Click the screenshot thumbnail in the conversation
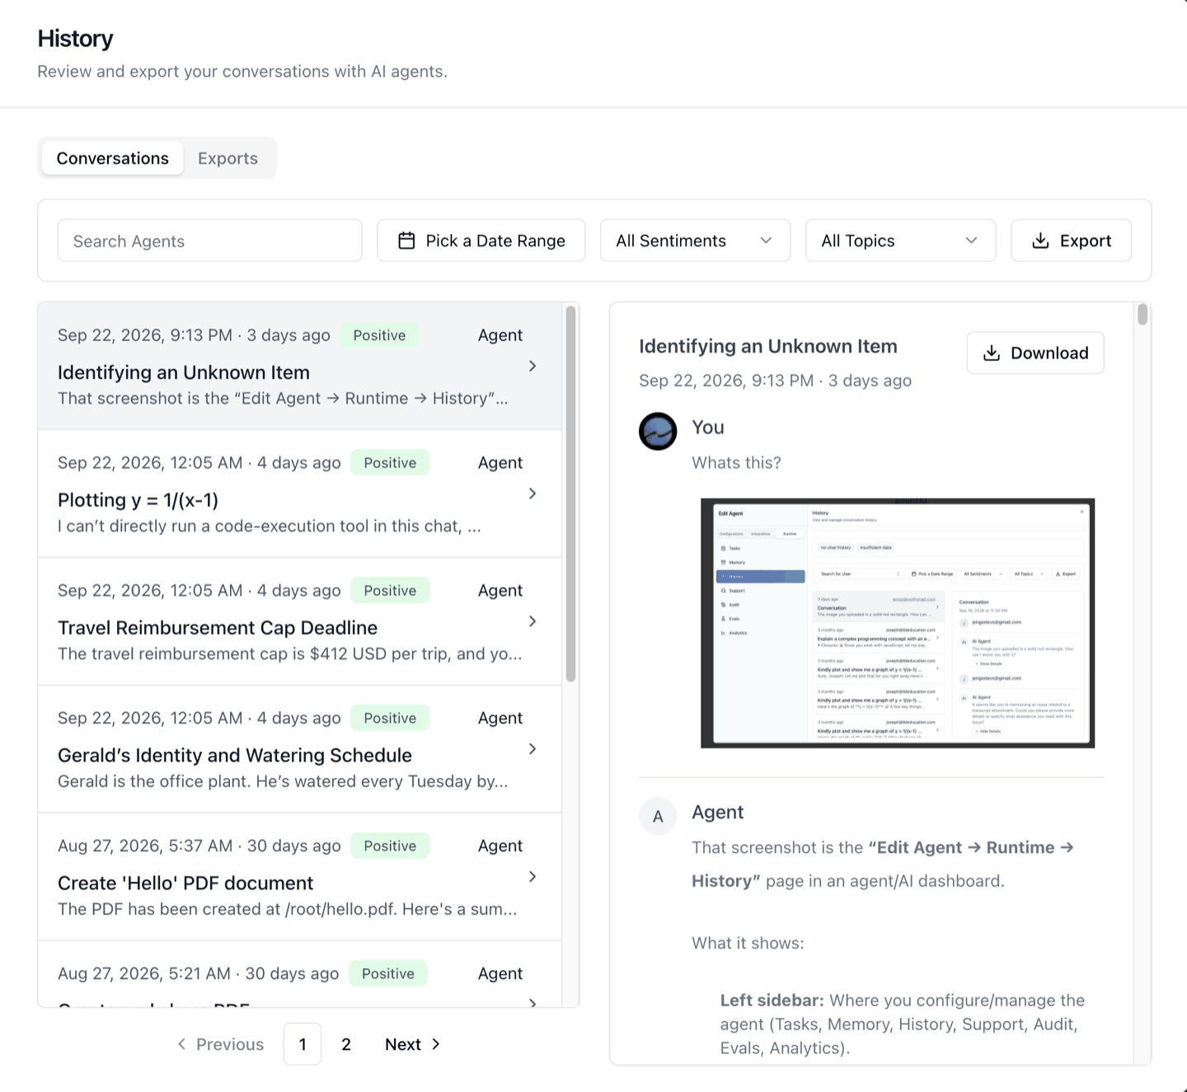1187x1092 pixels. click(x=898, y=623)
